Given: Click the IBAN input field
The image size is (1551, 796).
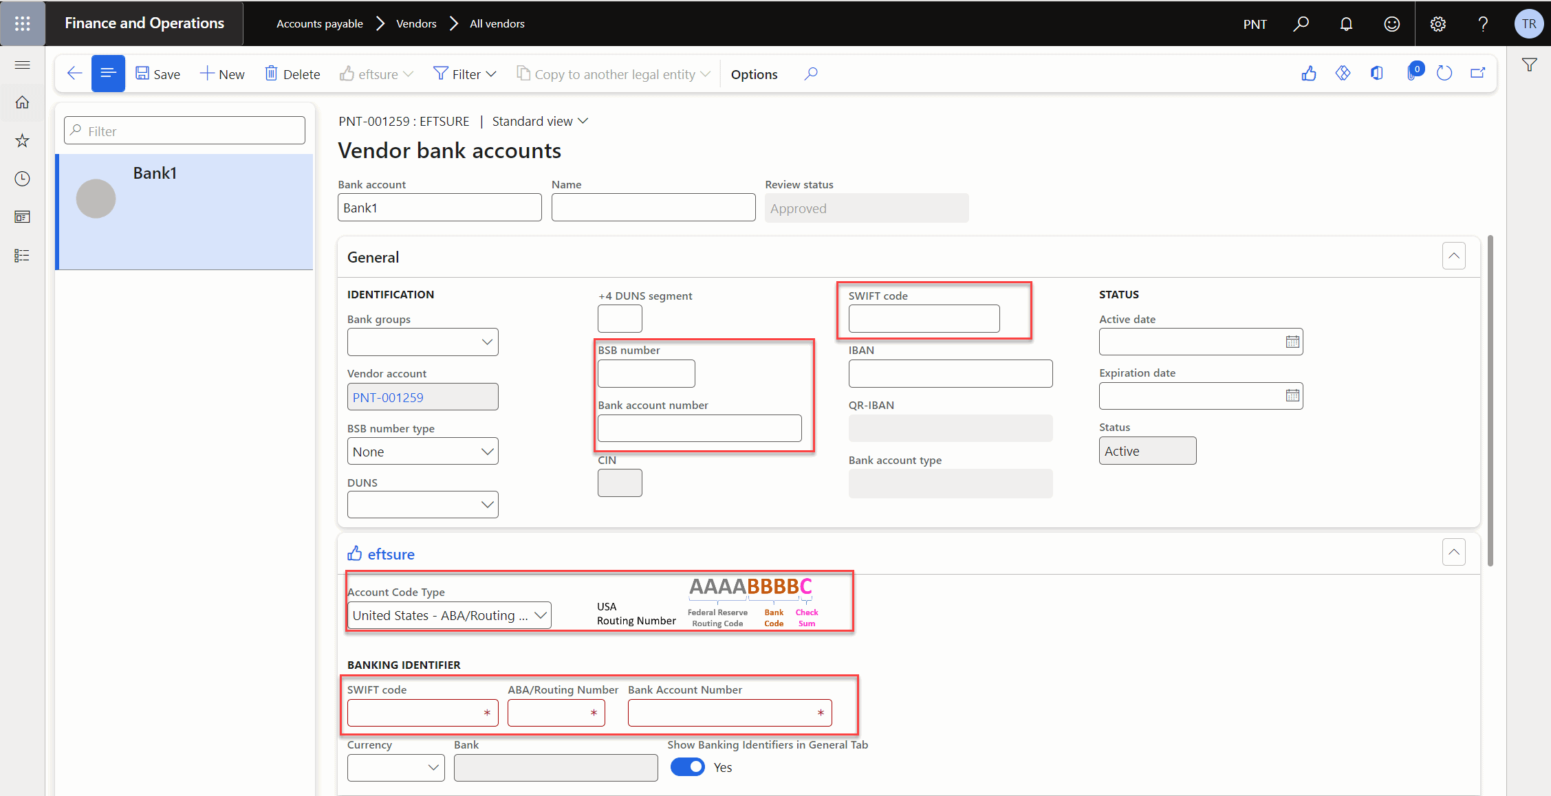Looking at the screenshot, I should tap(951, 374).
